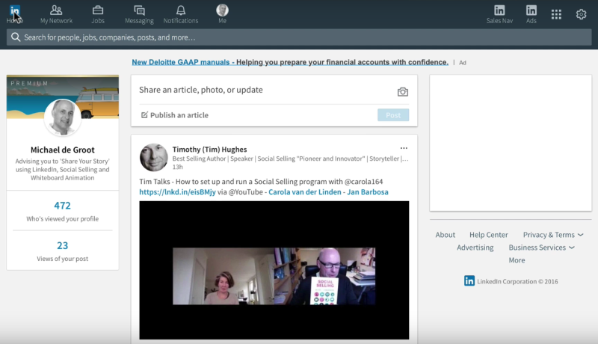Click LinkedIn logo in footer
This screenshot has width=598, height=344.
[x=469, y=280]
